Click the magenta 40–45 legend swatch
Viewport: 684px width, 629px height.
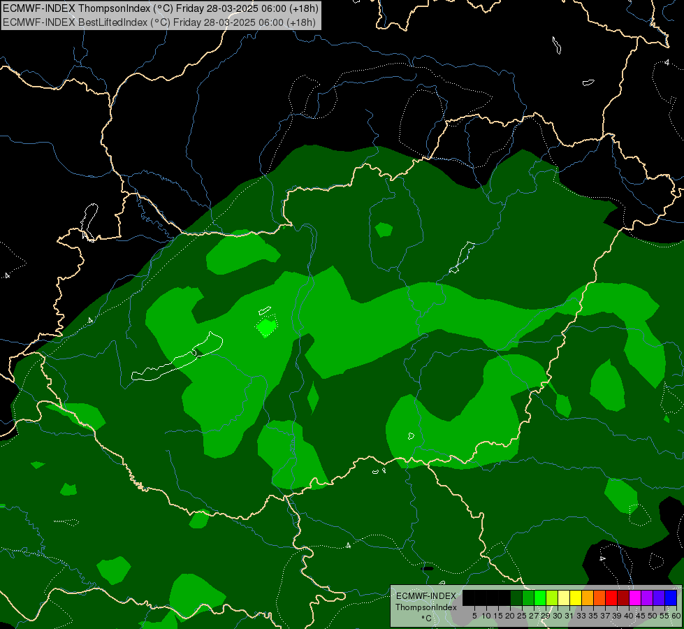635,598
